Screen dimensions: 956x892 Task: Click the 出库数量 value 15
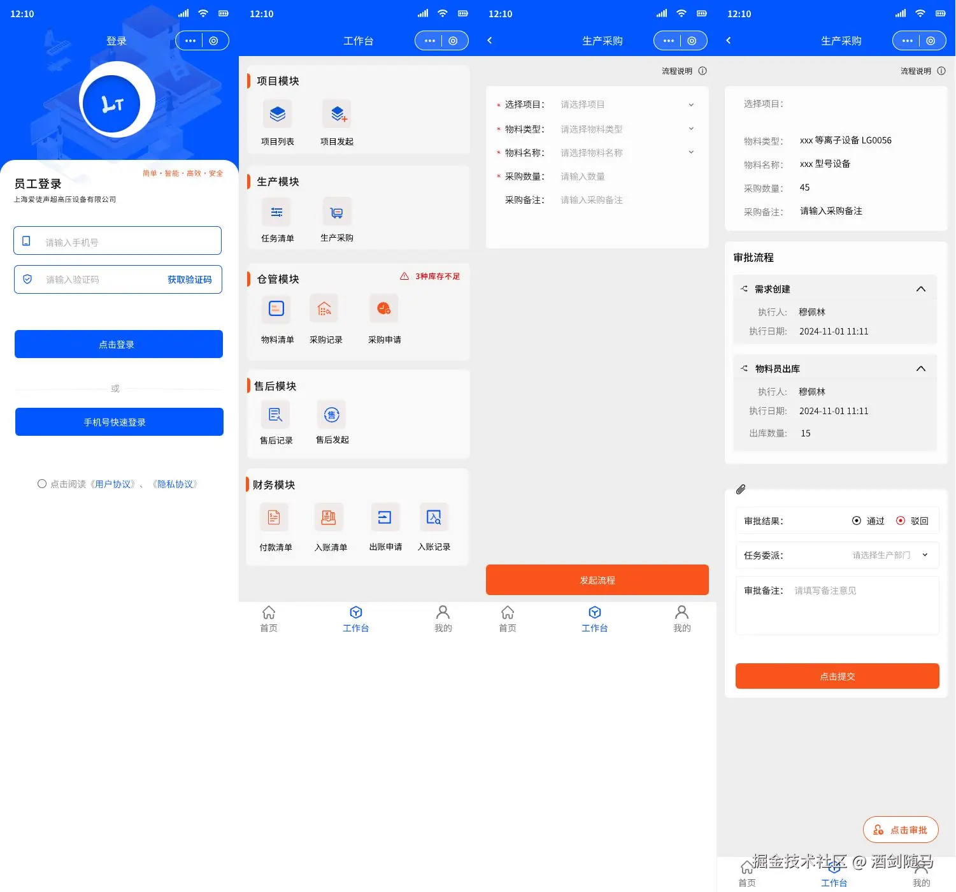[x=806, y=433]
